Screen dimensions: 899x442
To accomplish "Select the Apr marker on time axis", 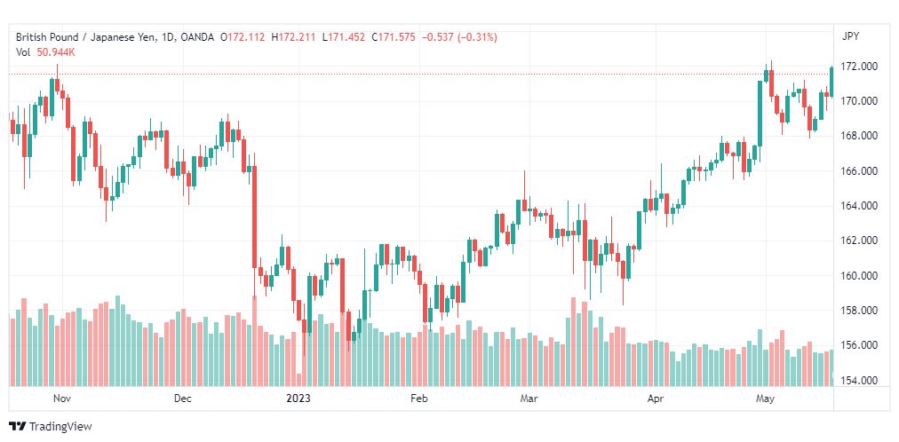I will click(x=654, y=399).
